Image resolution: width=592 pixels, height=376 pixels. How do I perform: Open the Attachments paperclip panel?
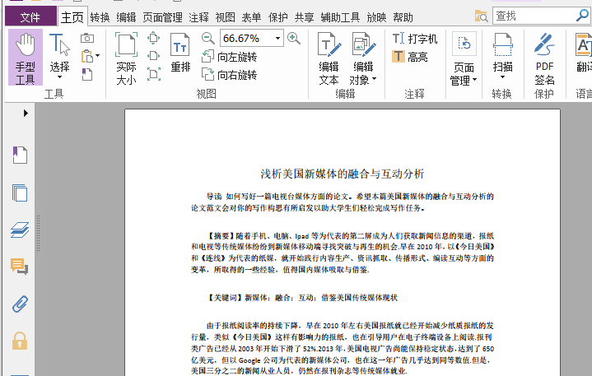[20, 304]
